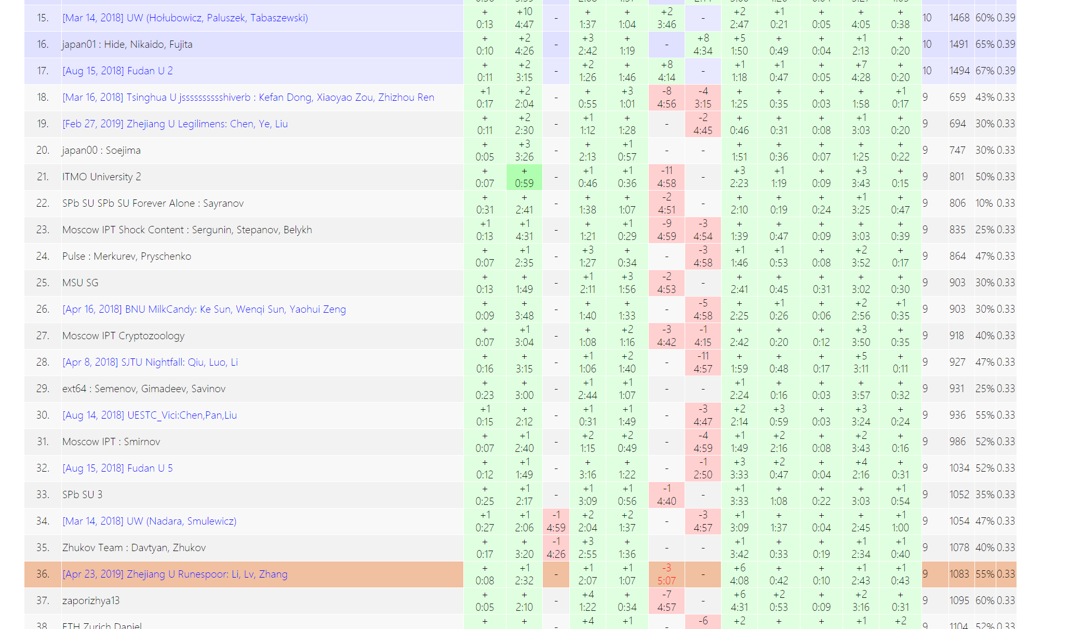Open Zhejiang U Legilimens team link
1069x629 pixels.
[x=175, y=124]
